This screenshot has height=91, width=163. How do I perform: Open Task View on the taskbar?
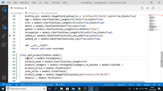click(x=50, y=89)
